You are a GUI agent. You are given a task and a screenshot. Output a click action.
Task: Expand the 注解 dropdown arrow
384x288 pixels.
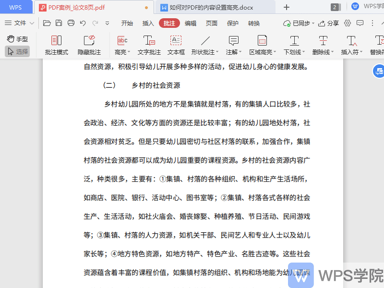point(240,52)
